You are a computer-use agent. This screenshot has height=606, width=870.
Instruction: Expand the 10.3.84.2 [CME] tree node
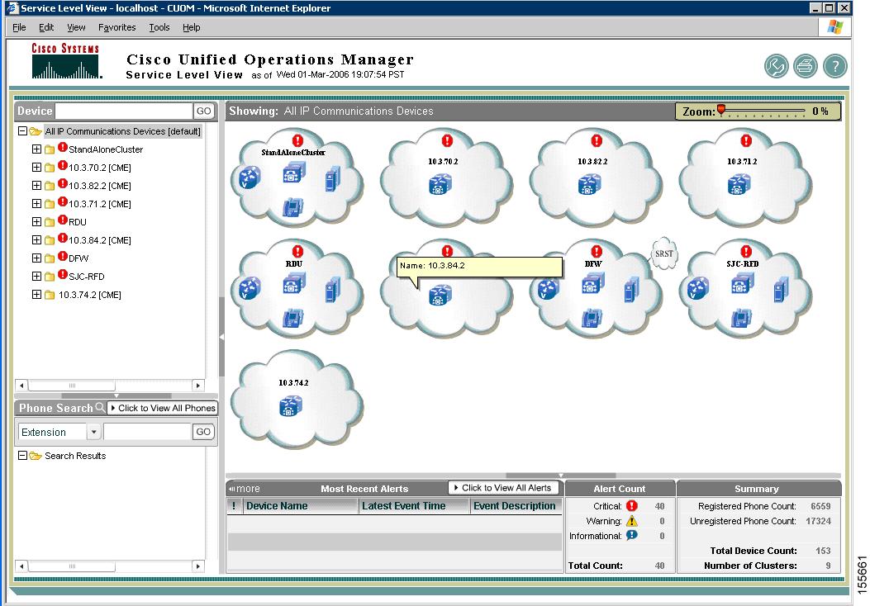(36, 240)
